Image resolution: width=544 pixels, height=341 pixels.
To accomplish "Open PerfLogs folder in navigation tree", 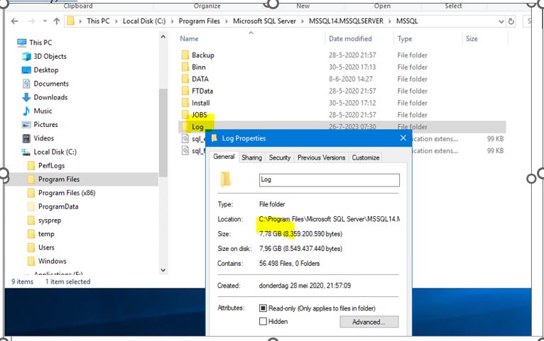I will pos(51,165).
